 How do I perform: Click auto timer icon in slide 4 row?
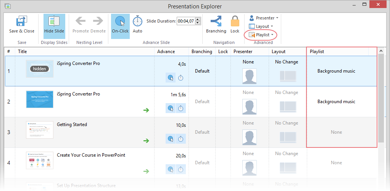[x=181, y=169]
